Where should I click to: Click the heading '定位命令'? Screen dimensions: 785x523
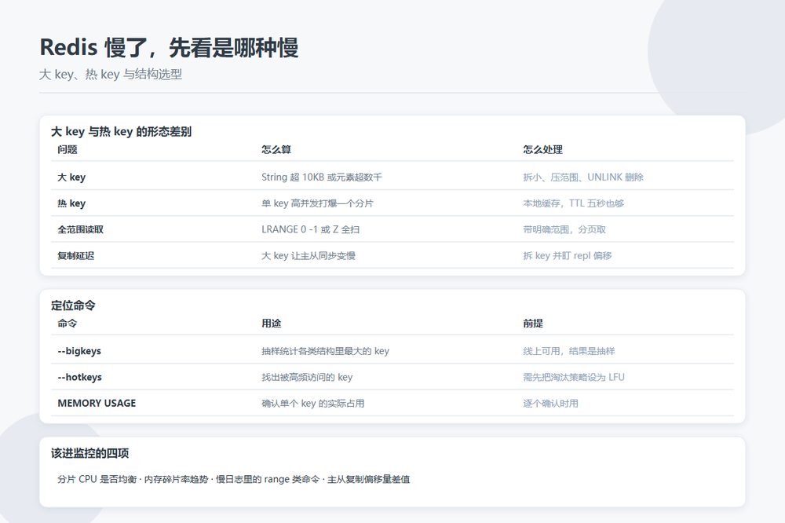click(73, 305)
